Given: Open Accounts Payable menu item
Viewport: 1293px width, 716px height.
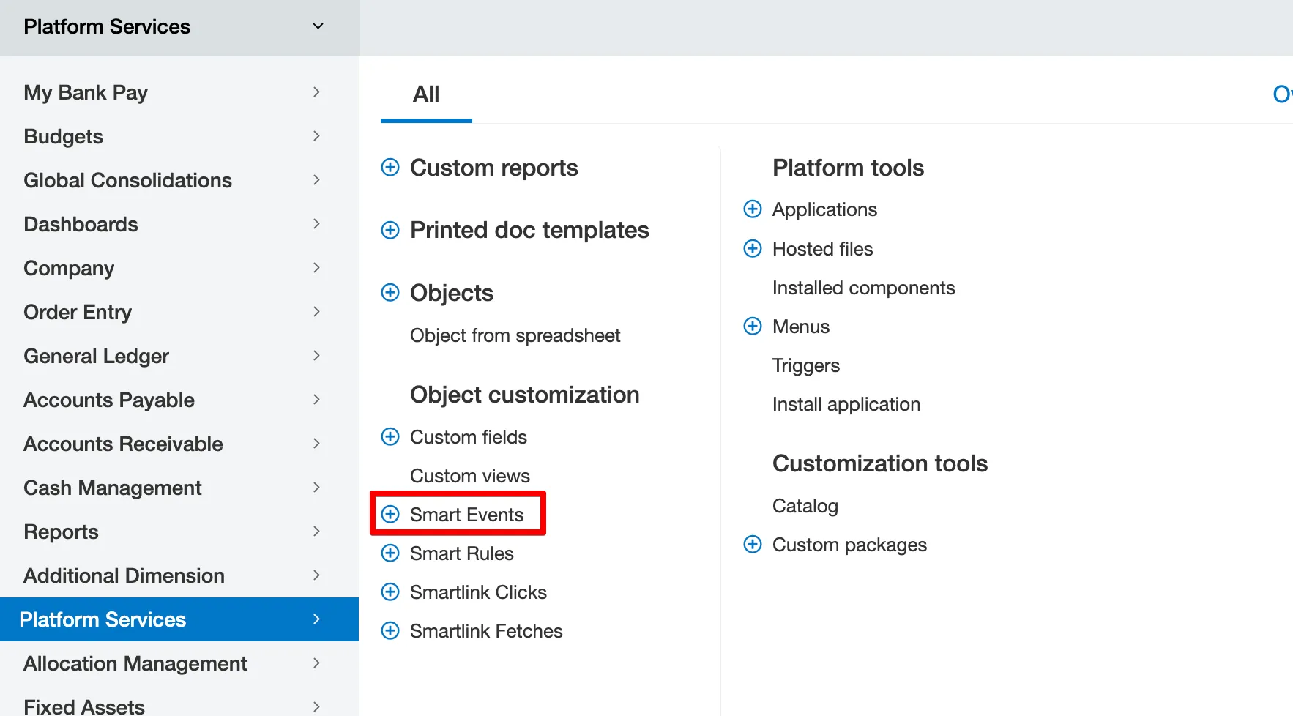Looking at the screenshot, I should pos(179,400).
